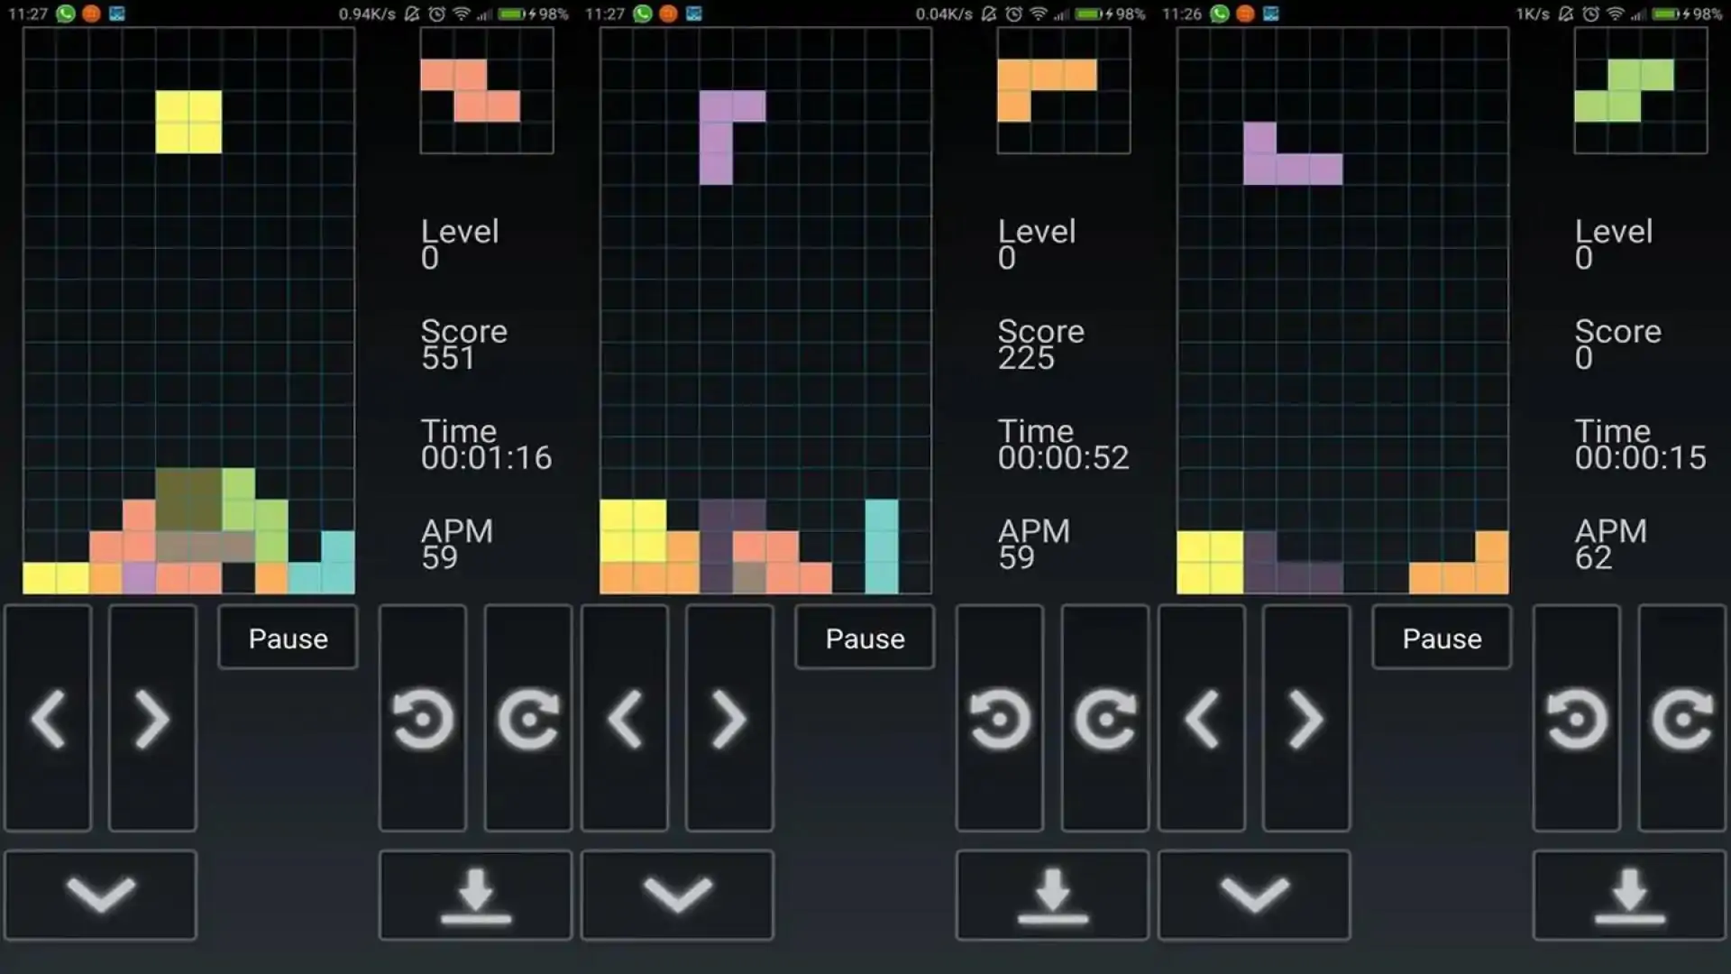1731x974 pixels.
Task: Select the 'APM 62' readout
Action: (x=1610, y=544)
